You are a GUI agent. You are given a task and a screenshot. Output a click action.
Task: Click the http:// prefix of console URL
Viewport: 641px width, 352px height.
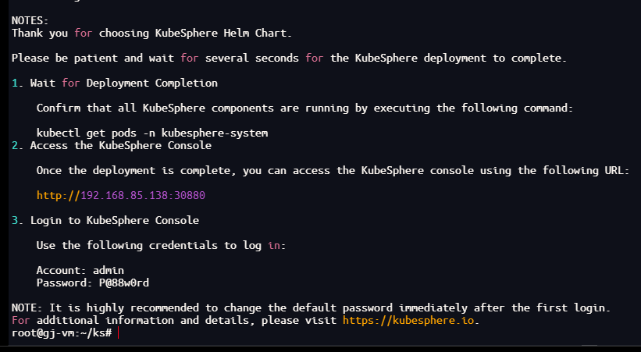tap(58, 195)
